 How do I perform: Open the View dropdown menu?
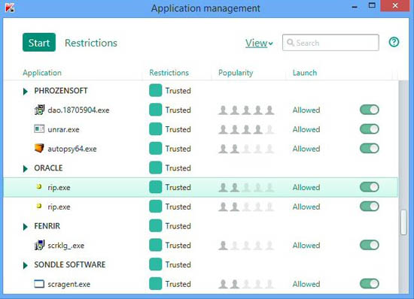(x=259, y=43)
